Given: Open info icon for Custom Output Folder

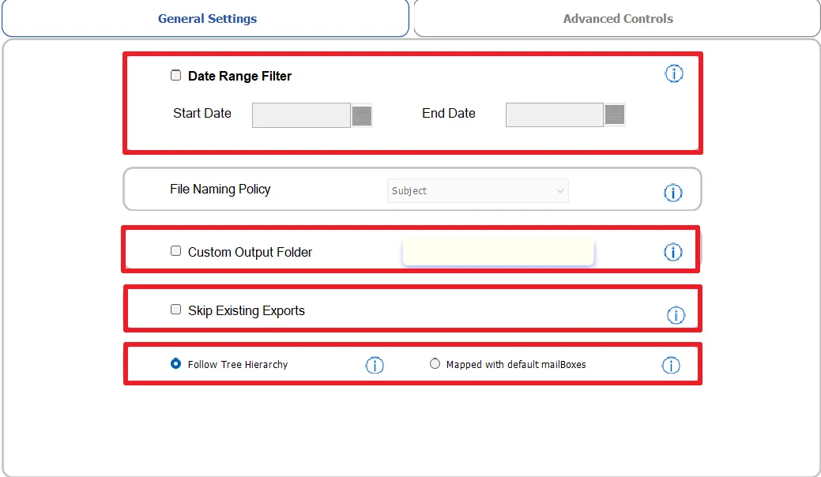Looking at the screenshot, I should click(x=672, y=252).
